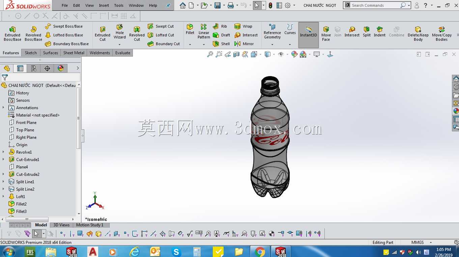Open the Hole Wizard dropdown arrow
Viewport: 459px width, 257px height.
119,44
